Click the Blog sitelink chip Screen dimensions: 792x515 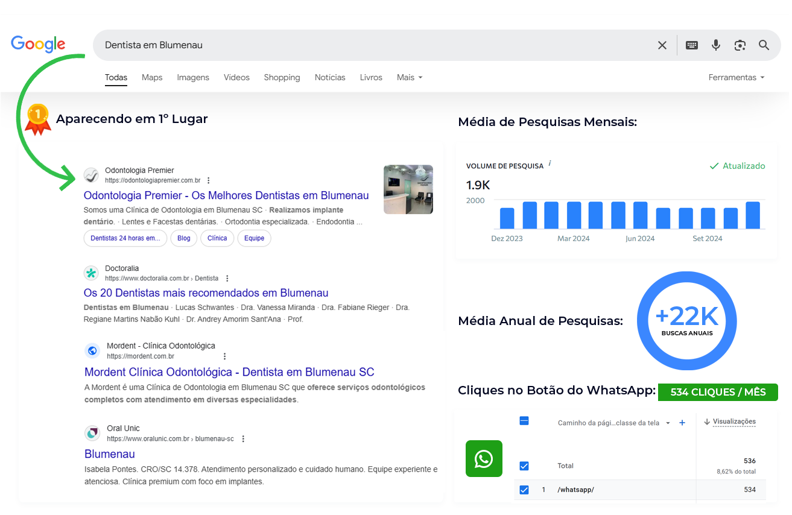click(184, 238)
